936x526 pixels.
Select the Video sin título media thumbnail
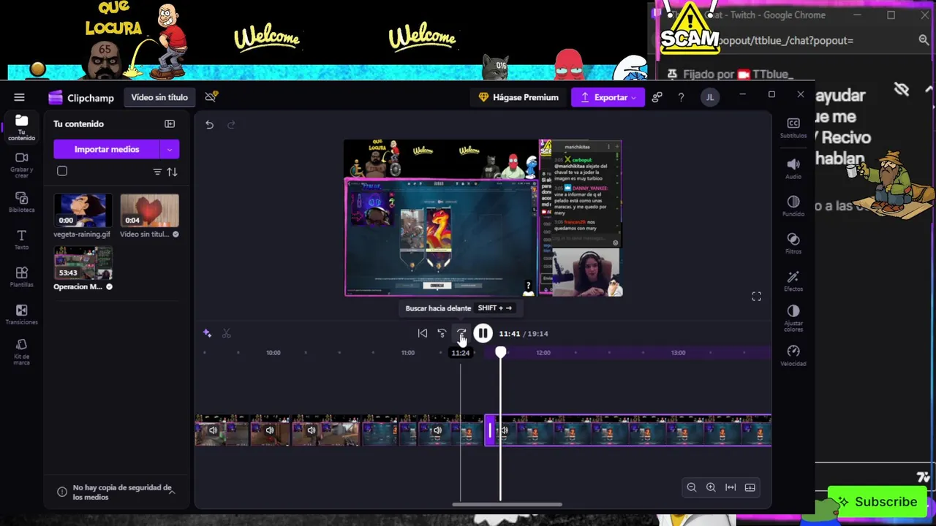pyautogui.click(x=149, y=210)
